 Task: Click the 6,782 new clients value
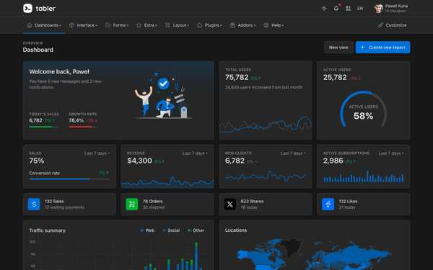[x=235, y=161]
